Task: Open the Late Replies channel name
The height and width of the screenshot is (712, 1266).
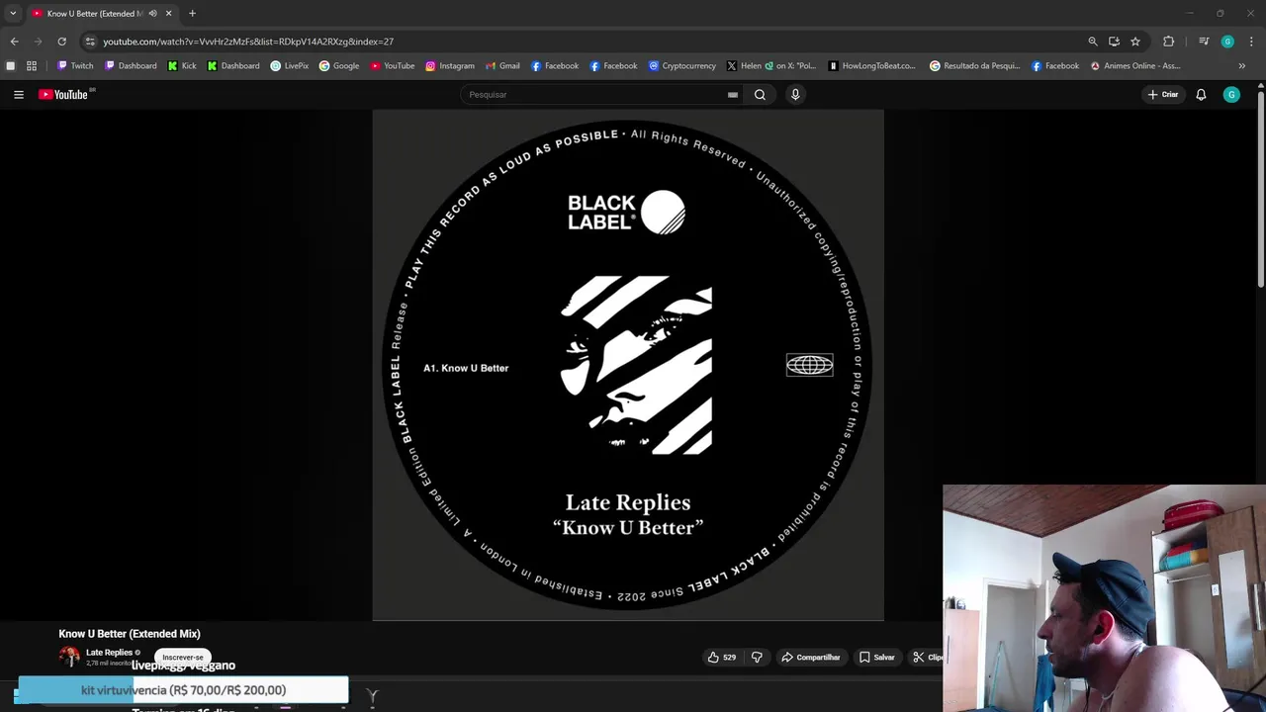Action: click(109, 653)
